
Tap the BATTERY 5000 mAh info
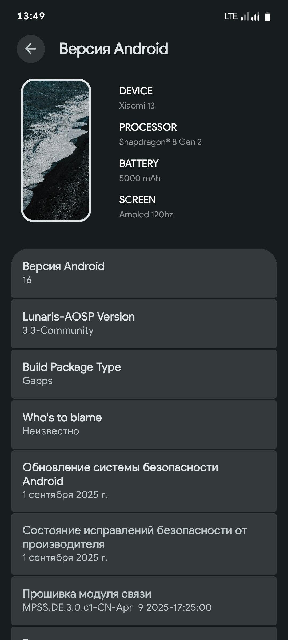coord(140,171)
